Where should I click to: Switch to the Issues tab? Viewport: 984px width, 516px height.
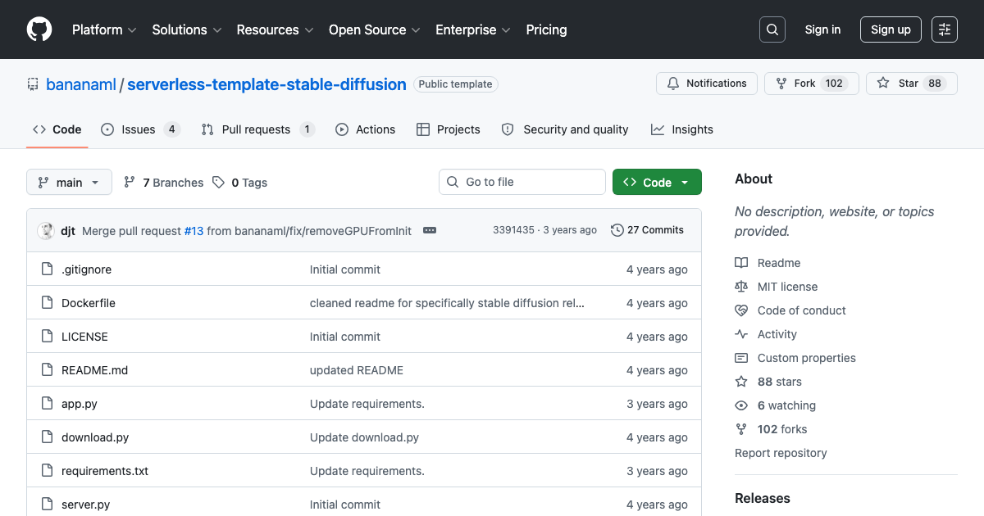(x=140, y=129)
